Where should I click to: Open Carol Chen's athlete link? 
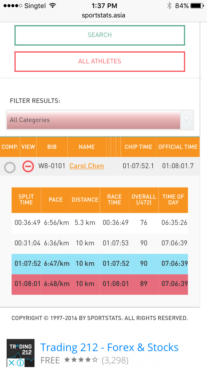click(87, 166)
